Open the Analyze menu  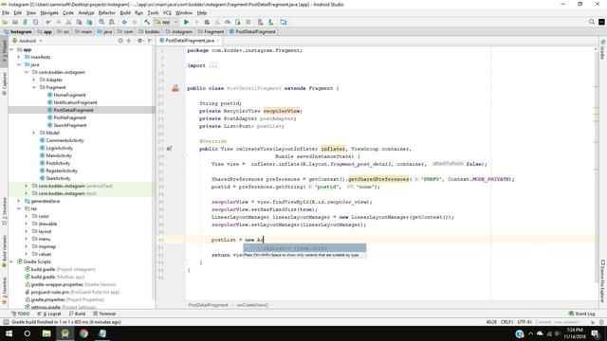[x=86, y=12]
